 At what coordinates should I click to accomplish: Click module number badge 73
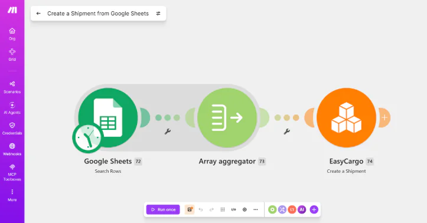tap(262, 161)
